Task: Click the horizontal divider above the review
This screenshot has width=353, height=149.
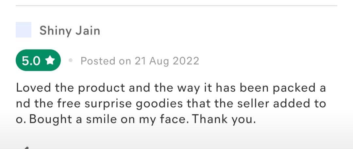Action: (176, 6)
